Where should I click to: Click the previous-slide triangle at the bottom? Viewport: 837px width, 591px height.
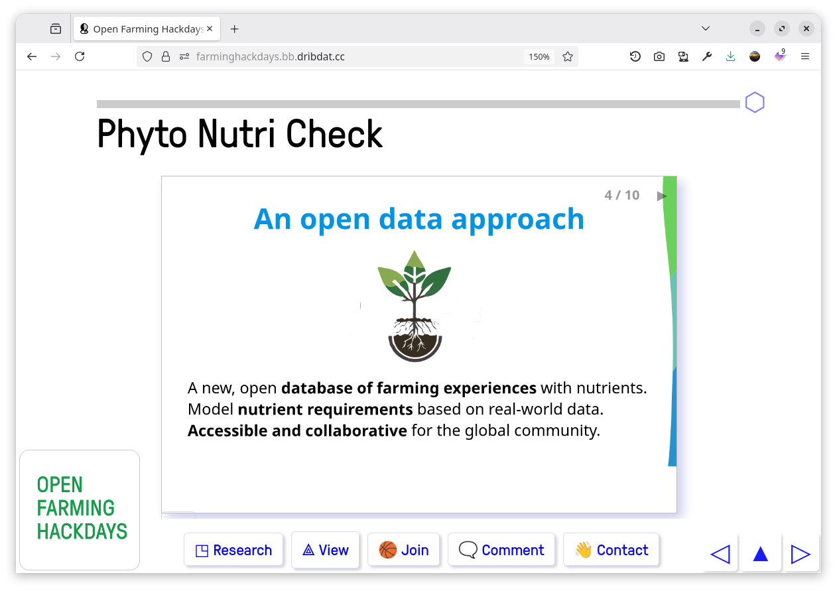coord(720,553)
